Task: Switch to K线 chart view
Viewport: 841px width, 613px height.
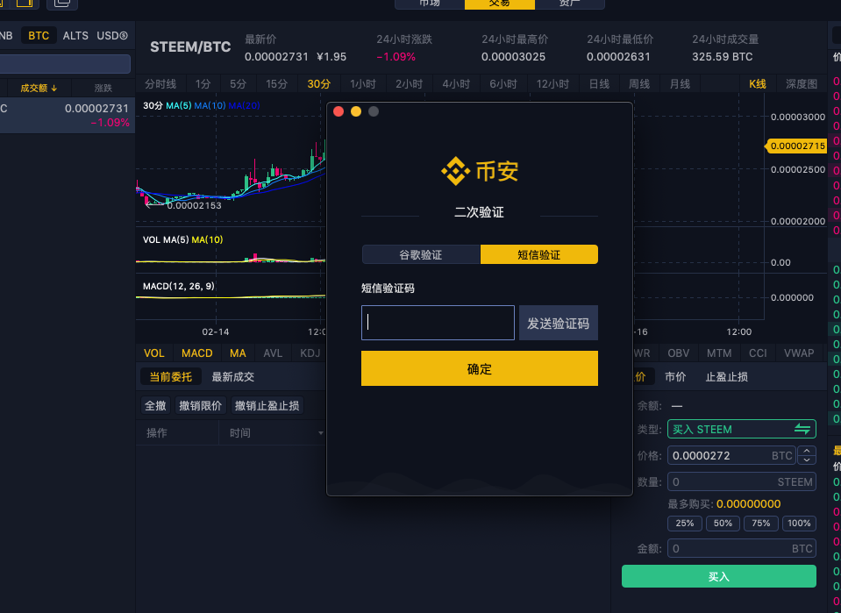Action: click(758, 84)
